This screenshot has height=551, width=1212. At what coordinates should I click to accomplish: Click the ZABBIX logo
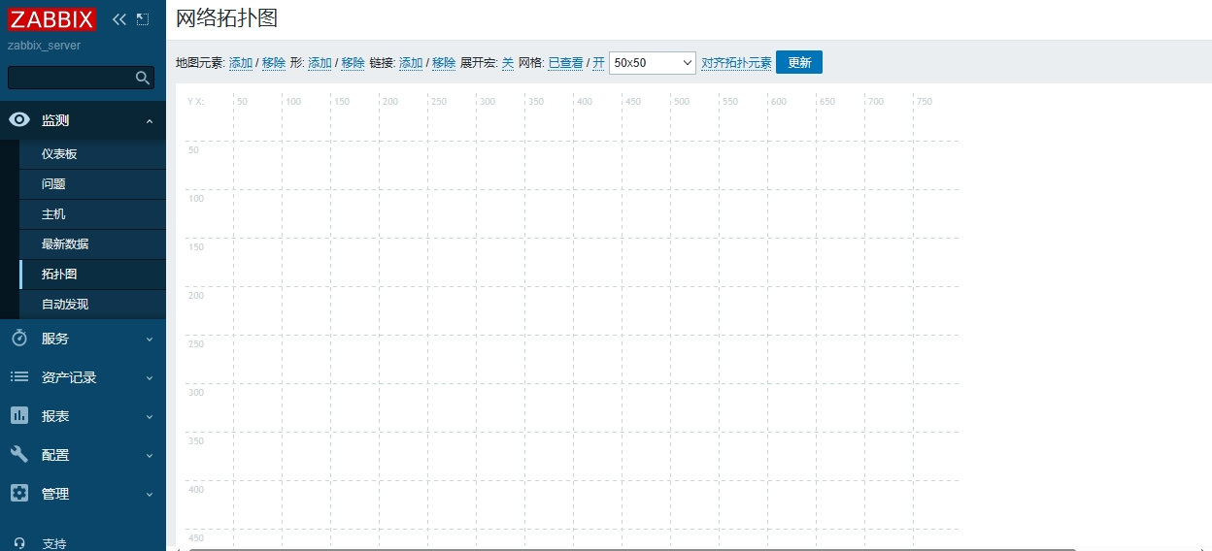51,19
